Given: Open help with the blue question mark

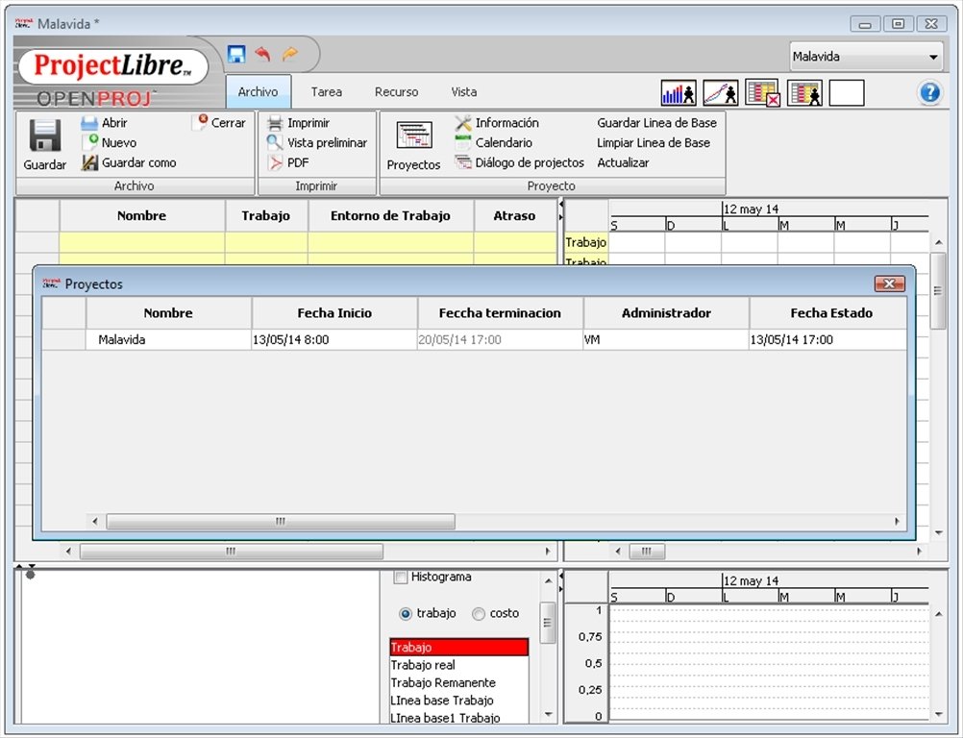Looking at the screenshot, I should tap(929, 92).
